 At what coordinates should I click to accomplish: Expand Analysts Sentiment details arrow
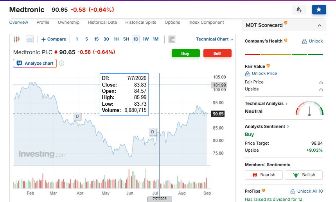(x=288, y=127)
